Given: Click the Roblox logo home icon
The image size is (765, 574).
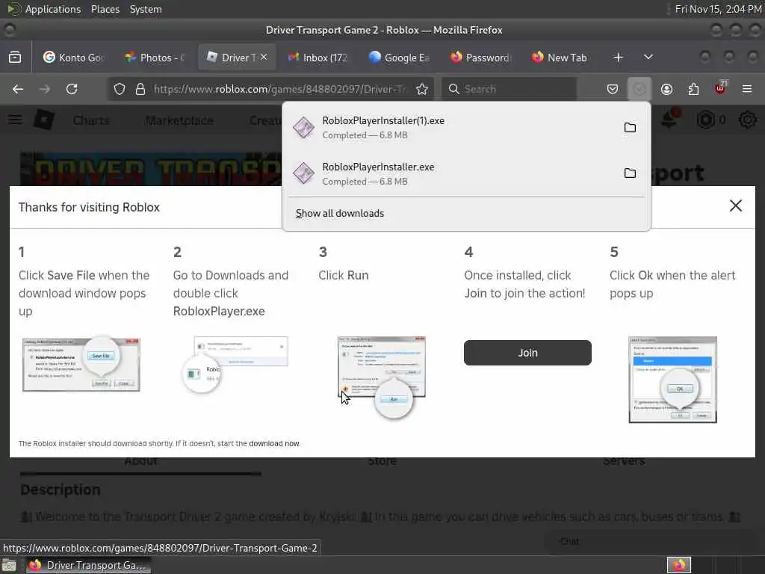Looking at the screenshot, I should pos(43,120).
